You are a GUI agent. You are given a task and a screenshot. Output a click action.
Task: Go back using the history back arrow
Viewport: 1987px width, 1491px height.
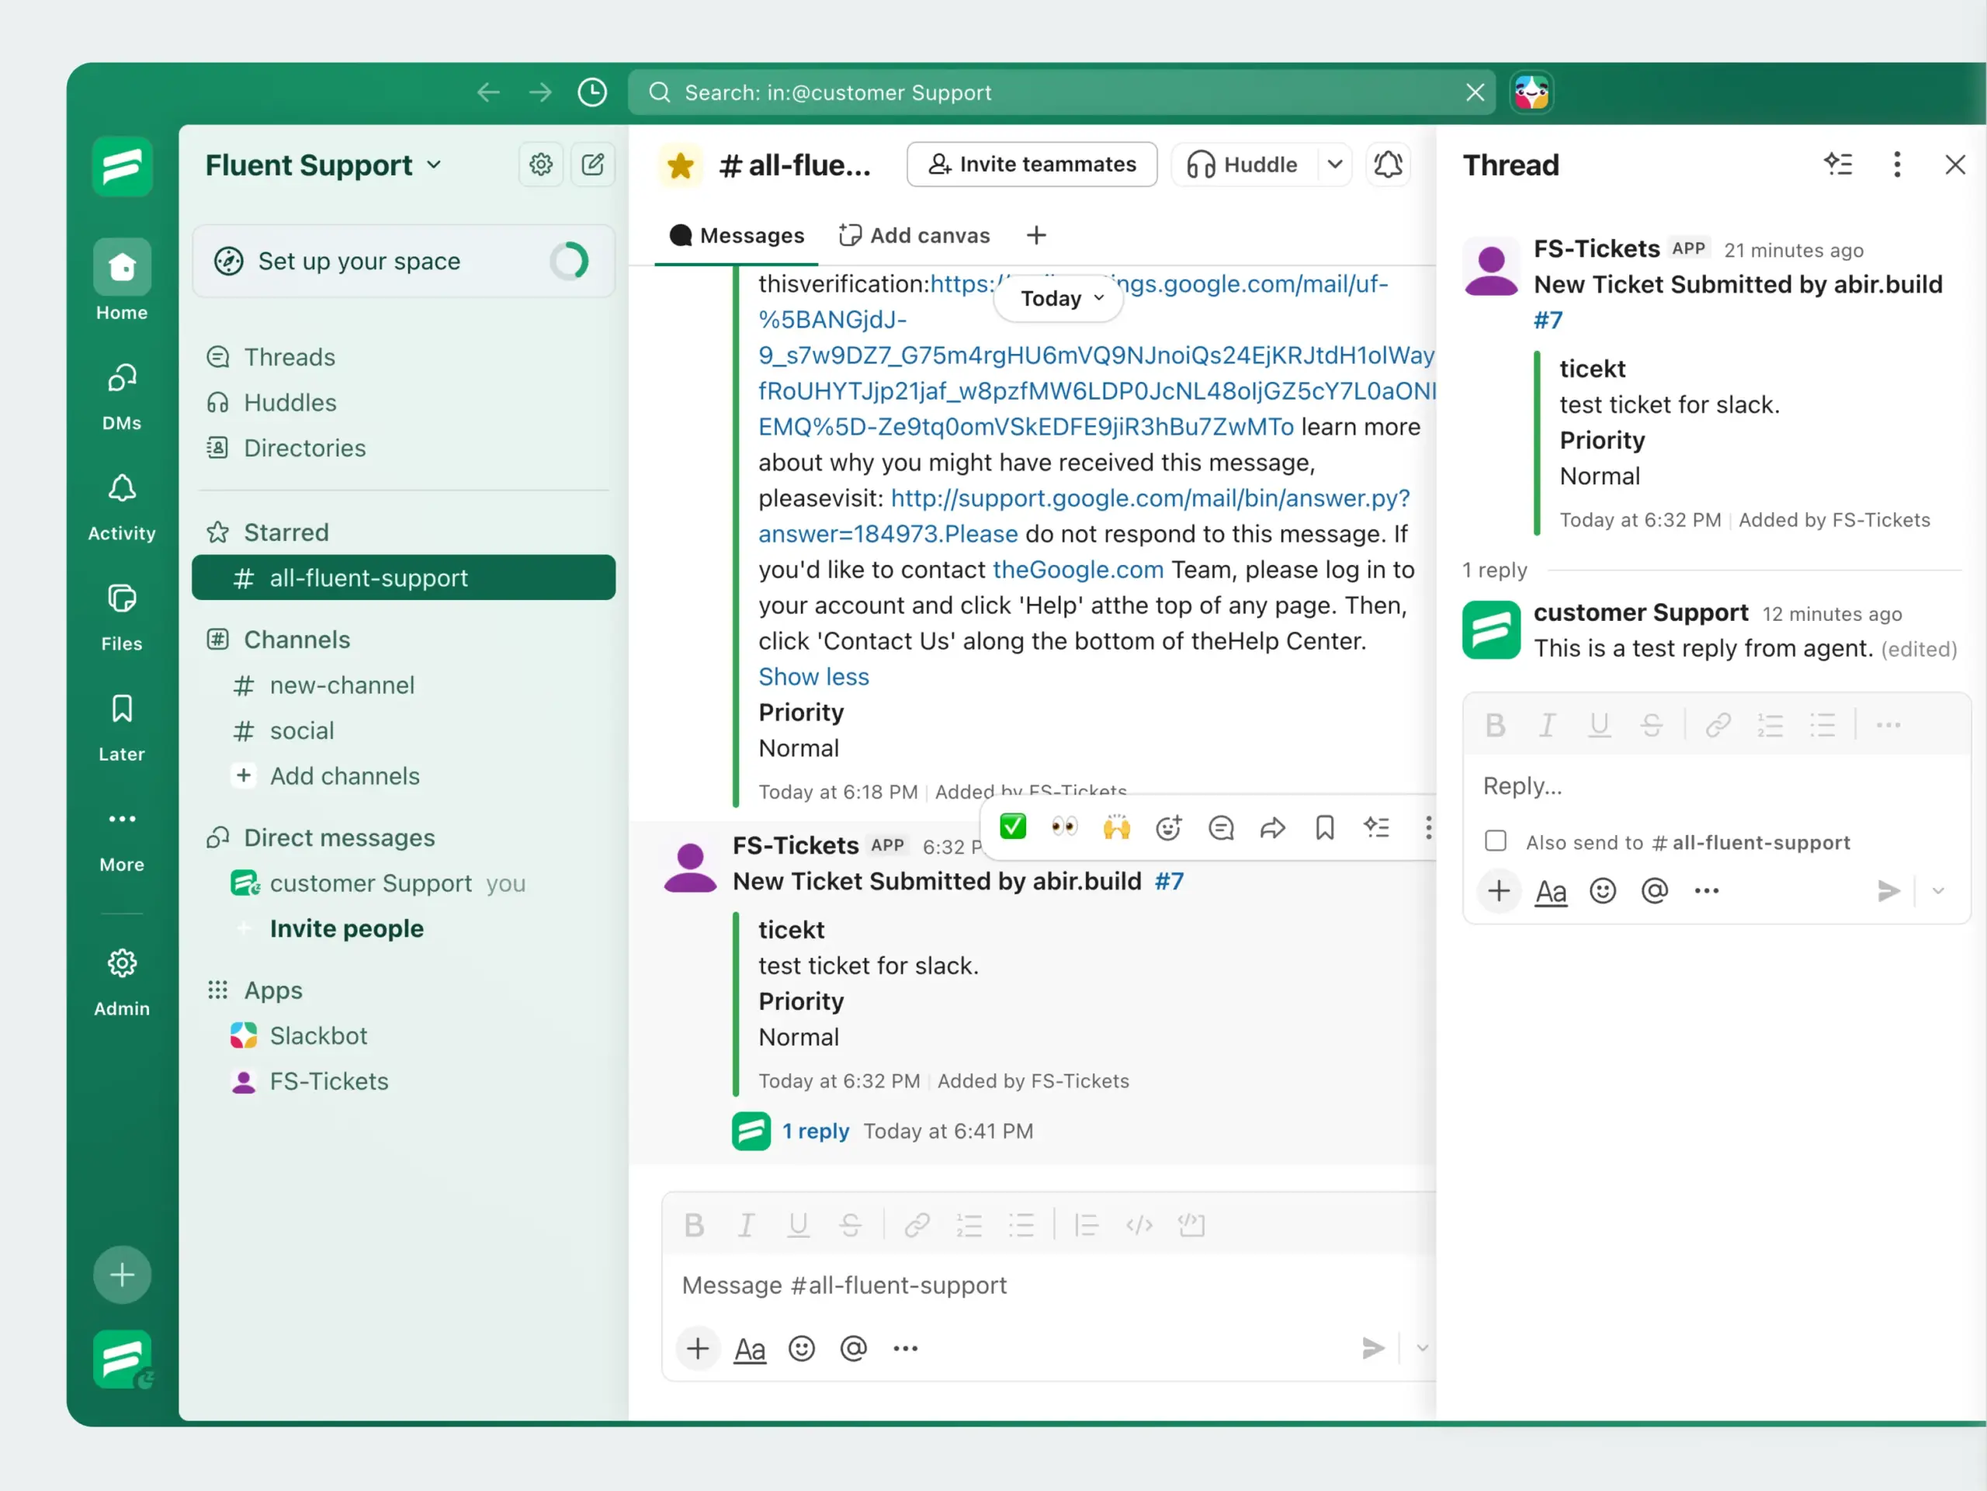pyautogui.click(x=487, y=92)
